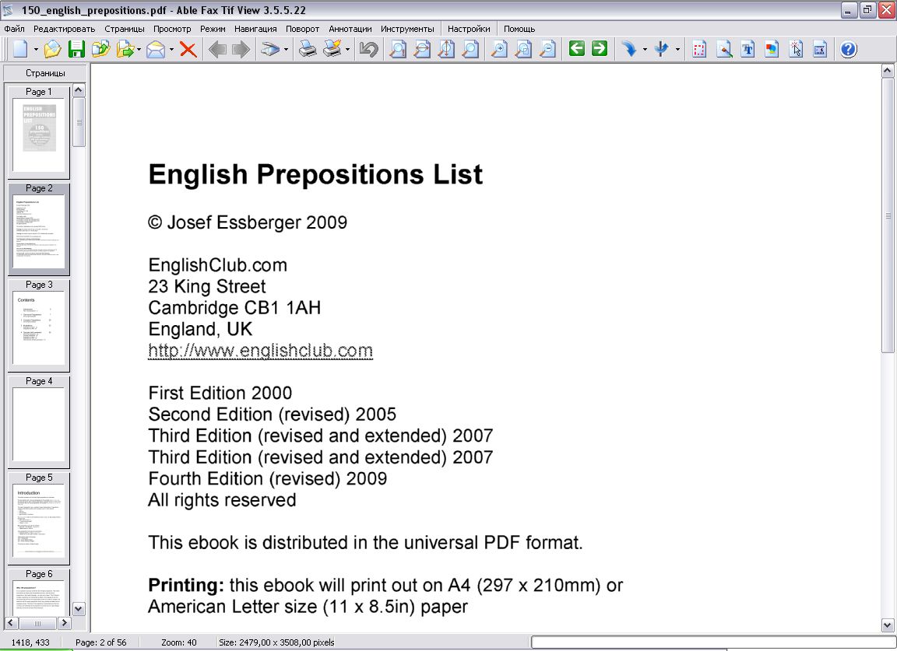Click the blue flip icon
This screenshot has width=897, height=651.
coord(662,49)
